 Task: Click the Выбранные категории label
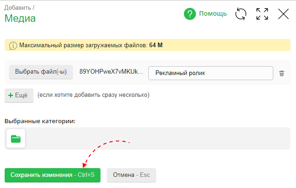[x=40, y=121]
